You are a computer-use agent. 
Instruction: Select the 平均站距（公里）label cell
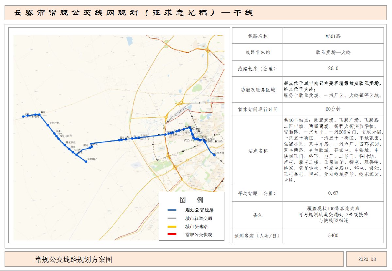258,193
